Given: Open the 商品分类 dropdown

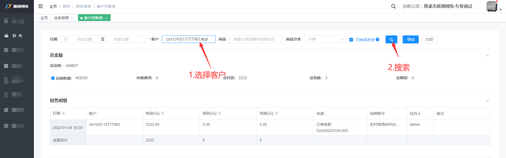Looking at the screenshot, I should 325,39.
